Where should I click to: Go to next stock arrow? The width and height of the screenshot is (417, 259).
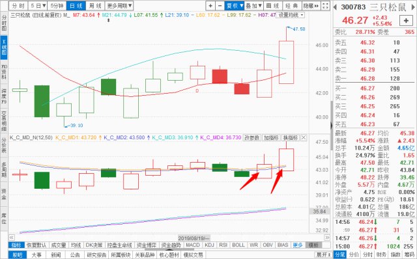point(413,7)
